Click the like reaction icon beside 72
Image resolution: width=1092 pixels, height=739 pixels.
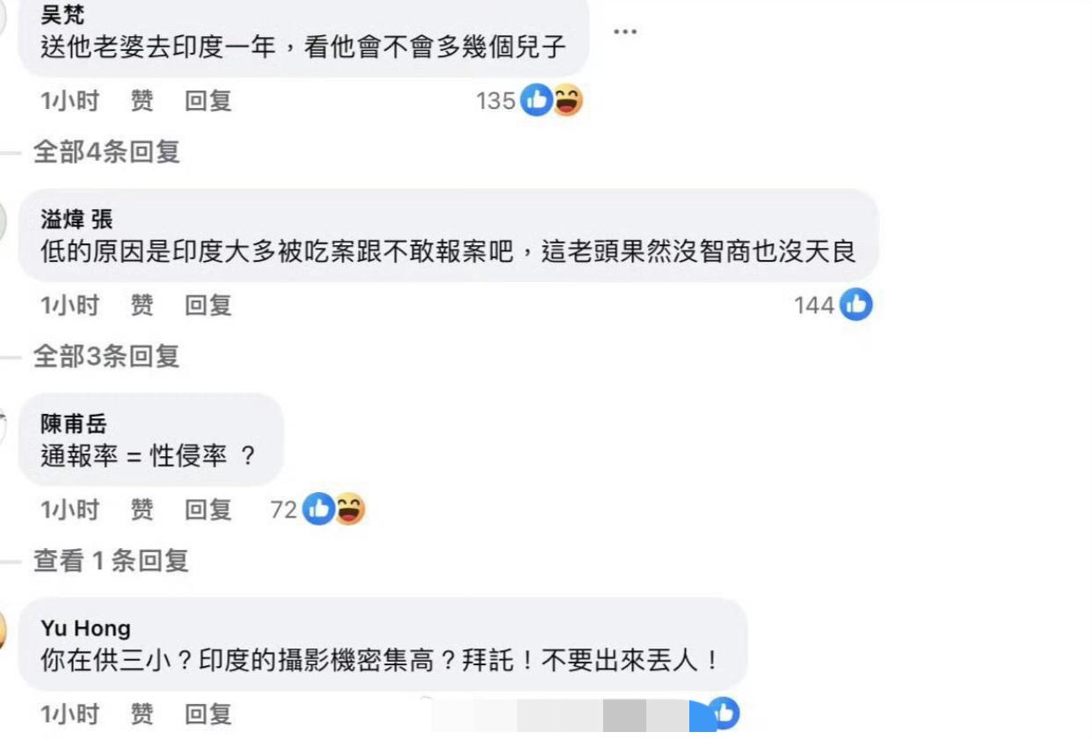[318, 509]
